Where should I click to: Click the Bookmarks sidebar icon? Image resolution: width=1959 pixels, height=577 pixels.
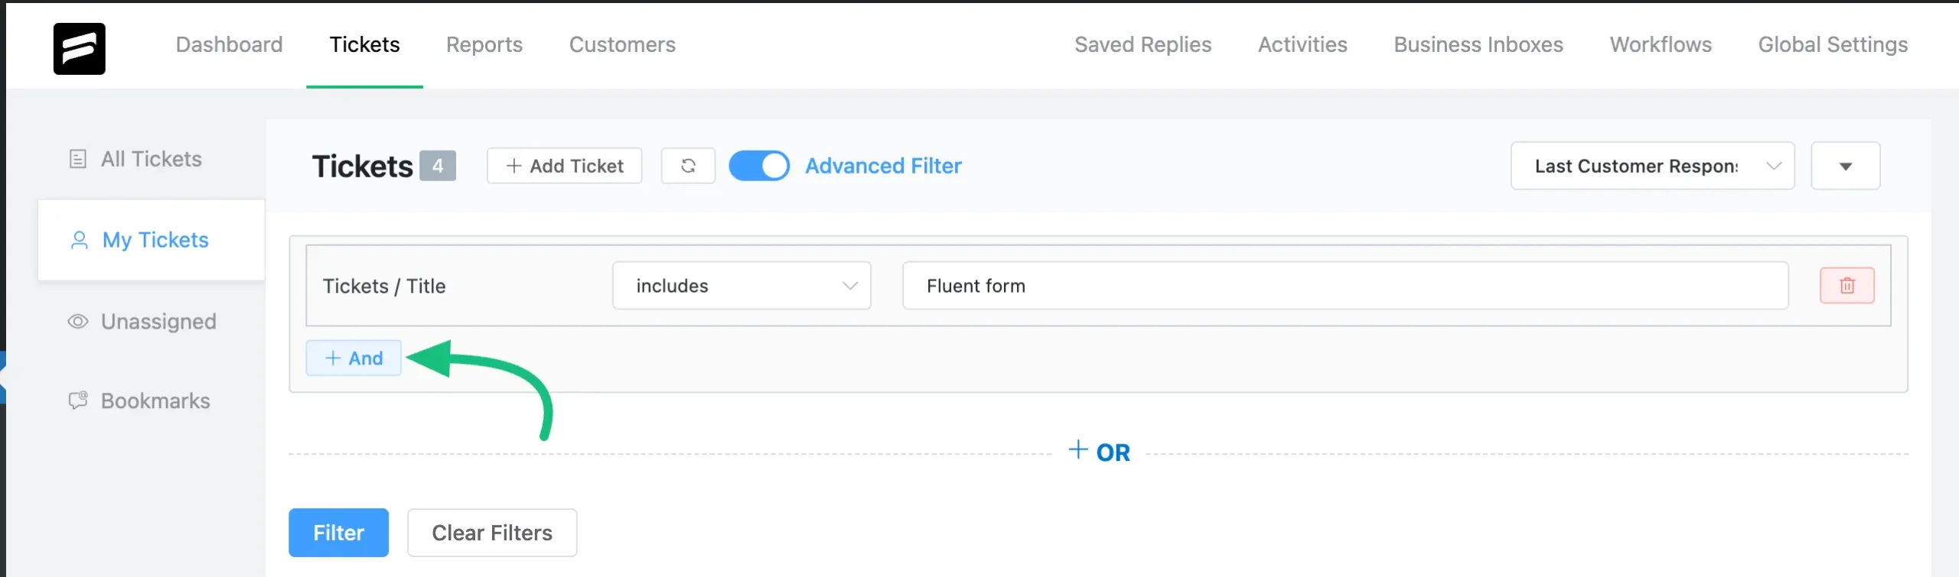pos(78,400)
